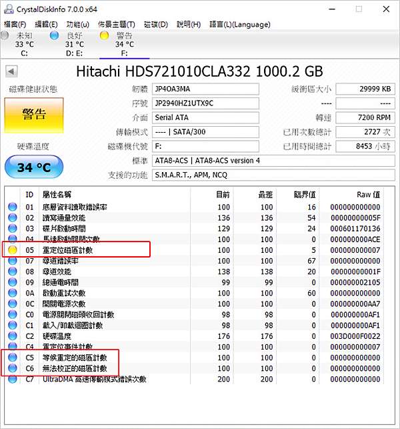Click the blue status icon for attribute C5
400x429 pixels.
pyautogui.click(x=12, y=358)
